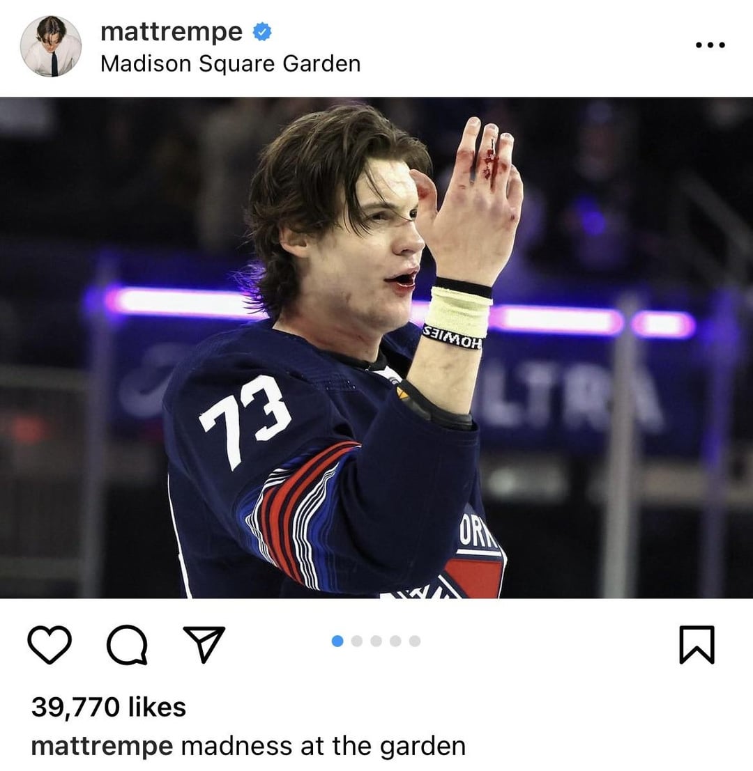Open the three-dot more options menu
753x771 pixels.
[x=710, y=45]
